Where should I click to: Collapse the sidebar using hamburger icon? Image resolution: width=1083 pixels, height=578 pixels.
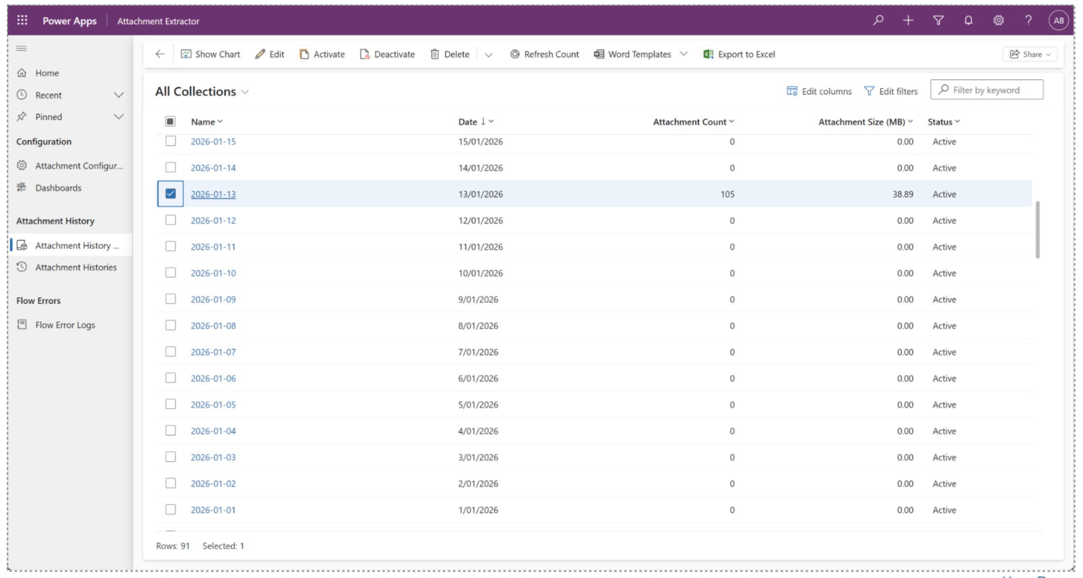tap(22, 48)
